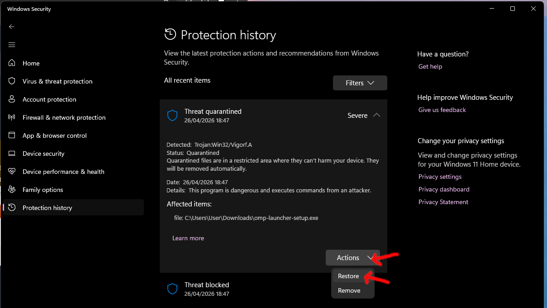
Task: Collapse the Threat quarantined item chevron
Action: 376,116
